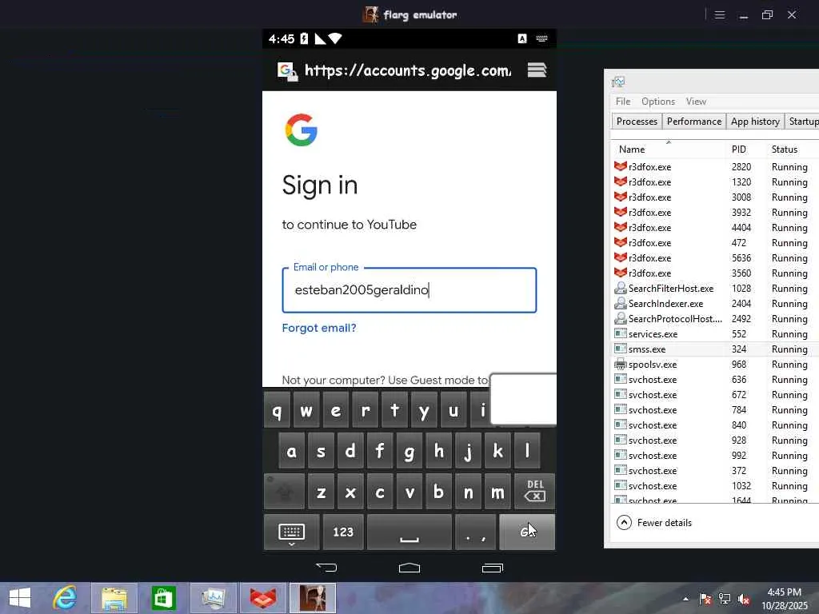Tap the shift key on the keyboard
Image resolution: width=819 pixels, height=614 pixels.
pos(284,492)
